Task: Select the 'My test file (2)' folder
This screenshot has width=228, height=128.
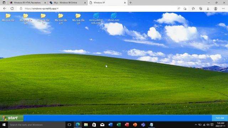Action: [x=61, y=19]
